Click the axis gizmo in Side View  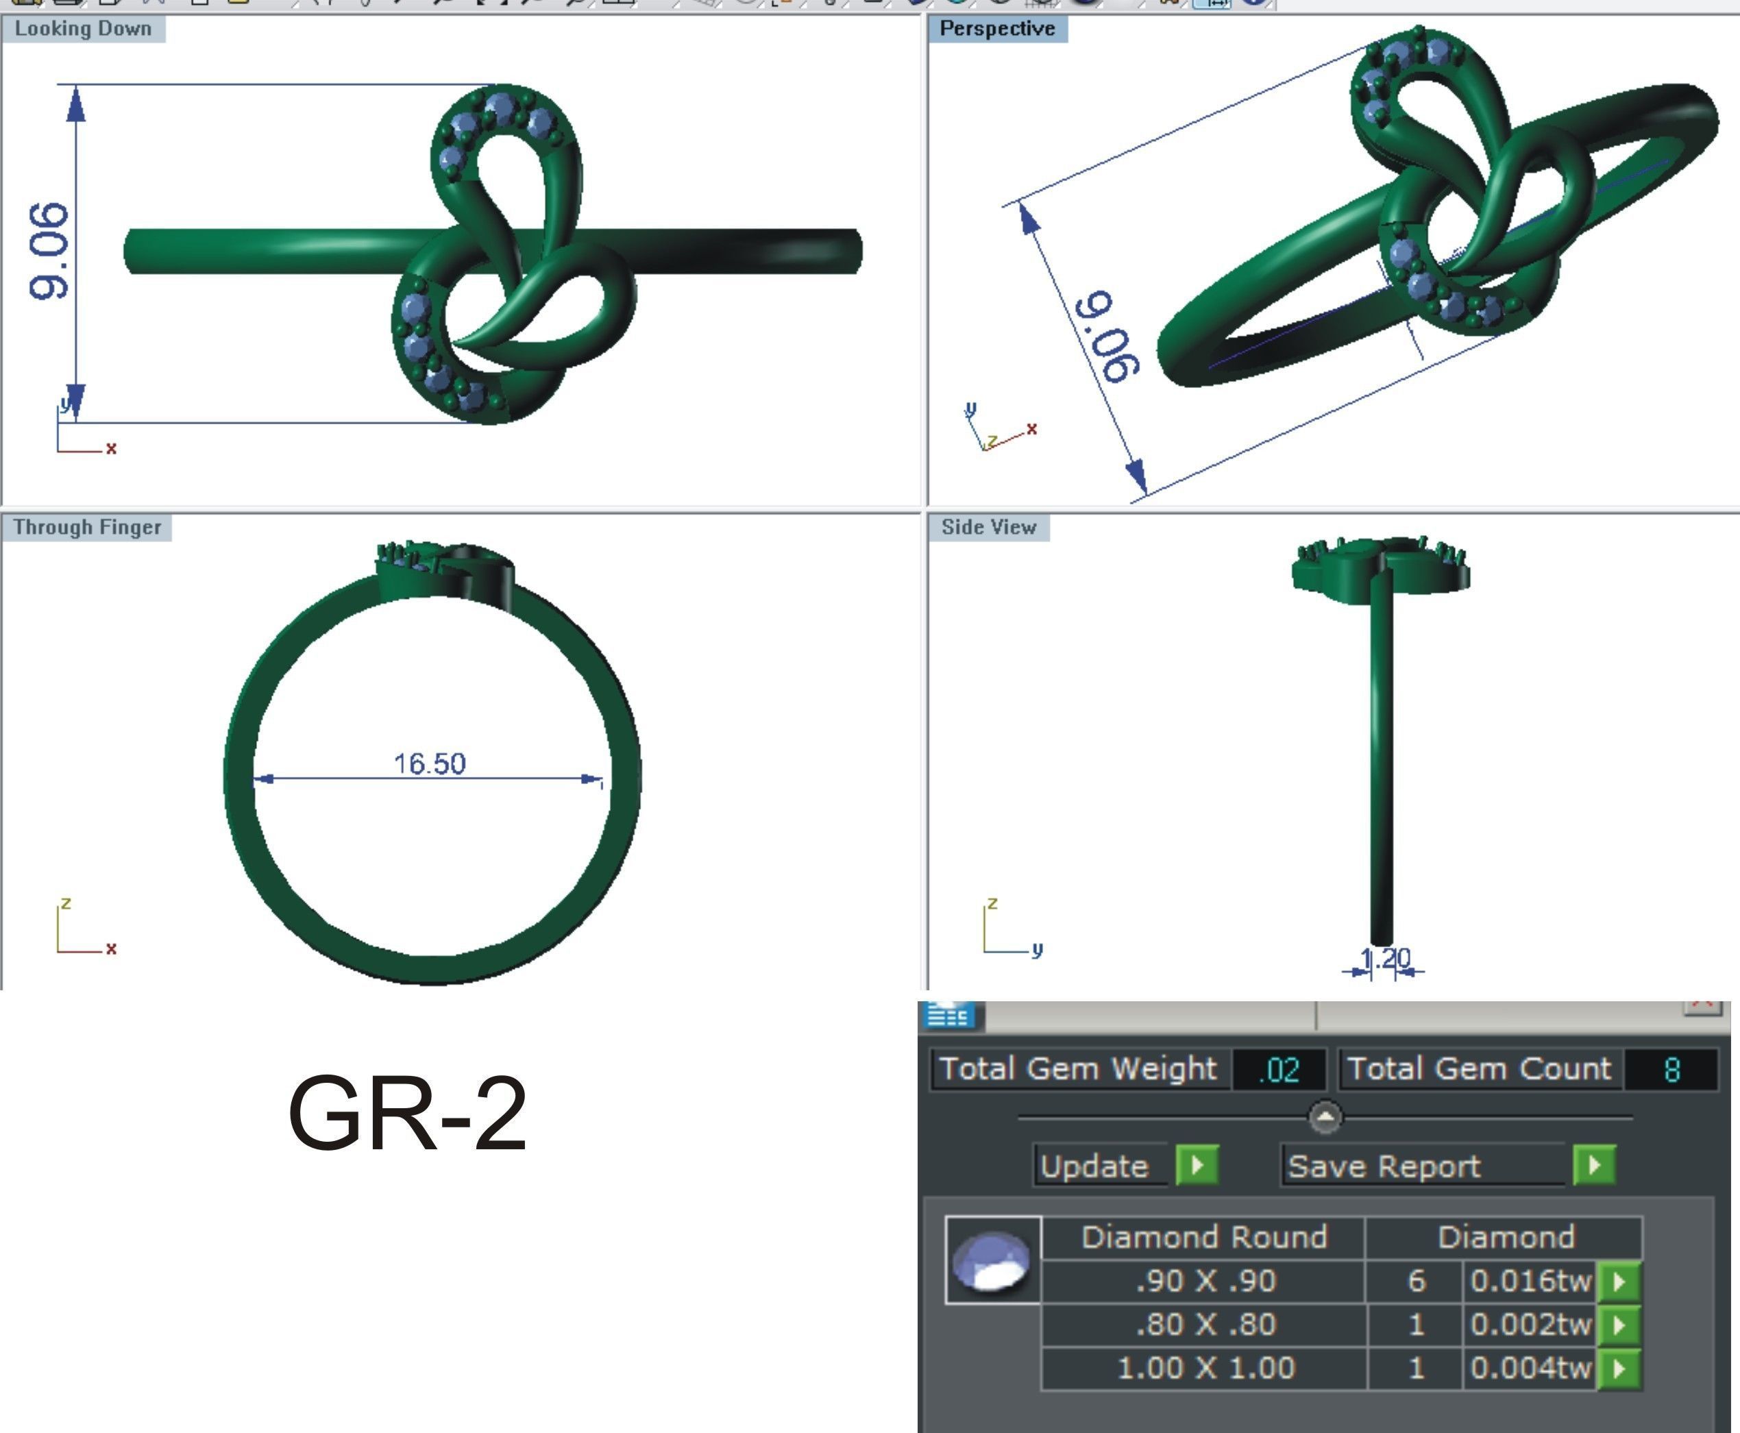(x=1014, y=928)
